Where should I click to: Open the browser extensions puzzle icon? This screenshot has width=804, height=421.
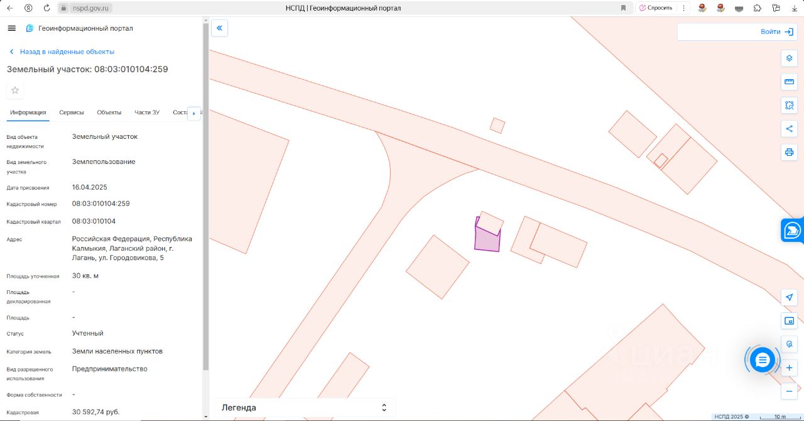pos(758,8)
